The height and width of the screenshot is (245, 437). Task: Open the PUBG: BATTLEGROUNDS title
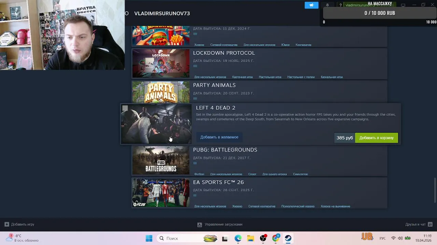[x=225, y=150]
